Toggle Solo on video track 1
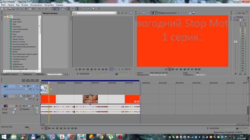 tap(37, 86)
